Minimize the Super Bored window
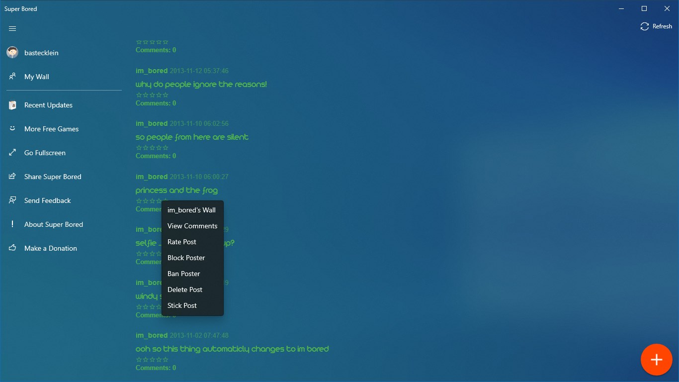This screenshot has width=679, height=382. pyautogui.click(x=621, y=8)
